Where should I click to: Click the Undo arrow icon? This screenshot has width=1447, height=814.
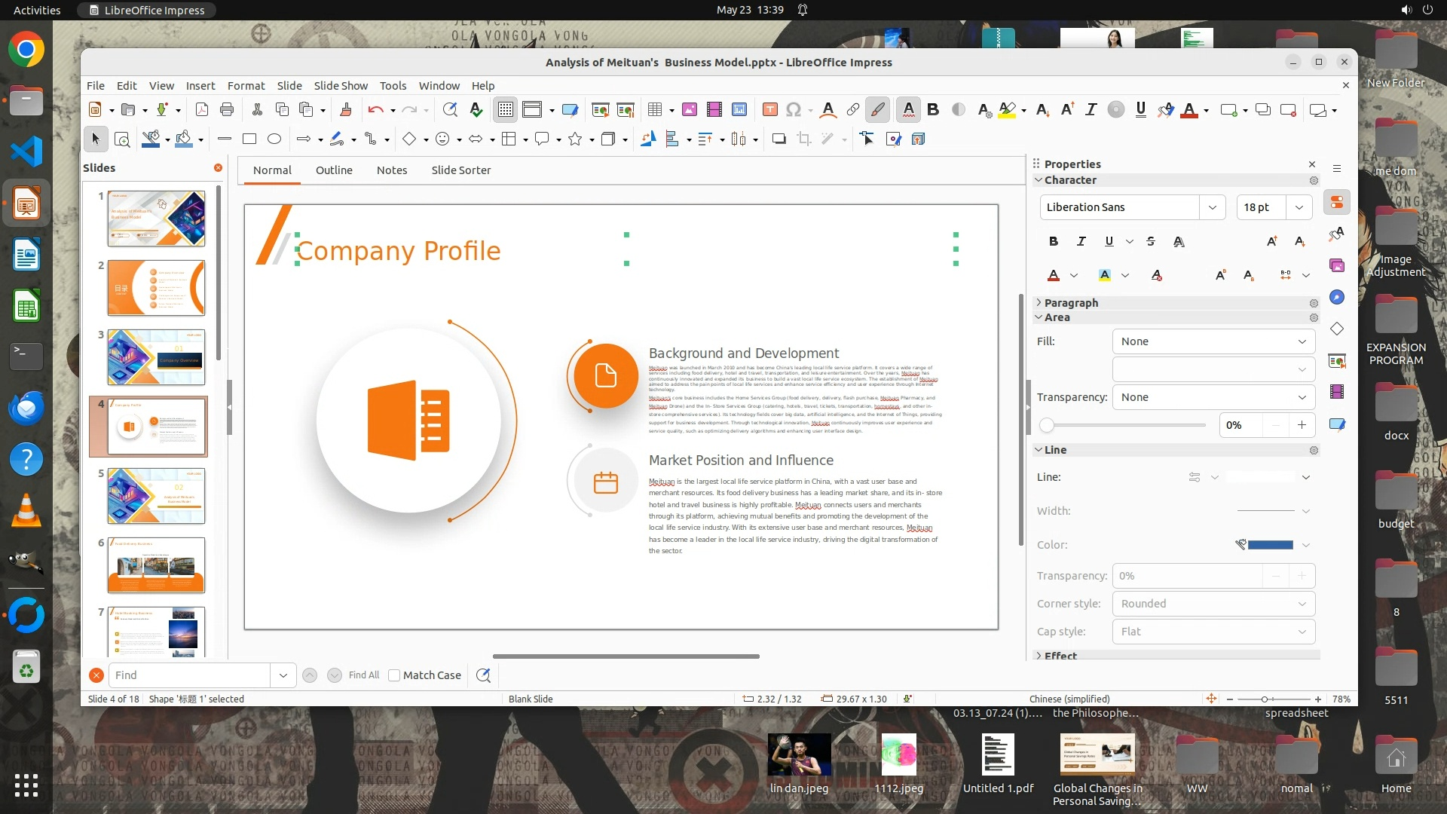coord(375,110)
